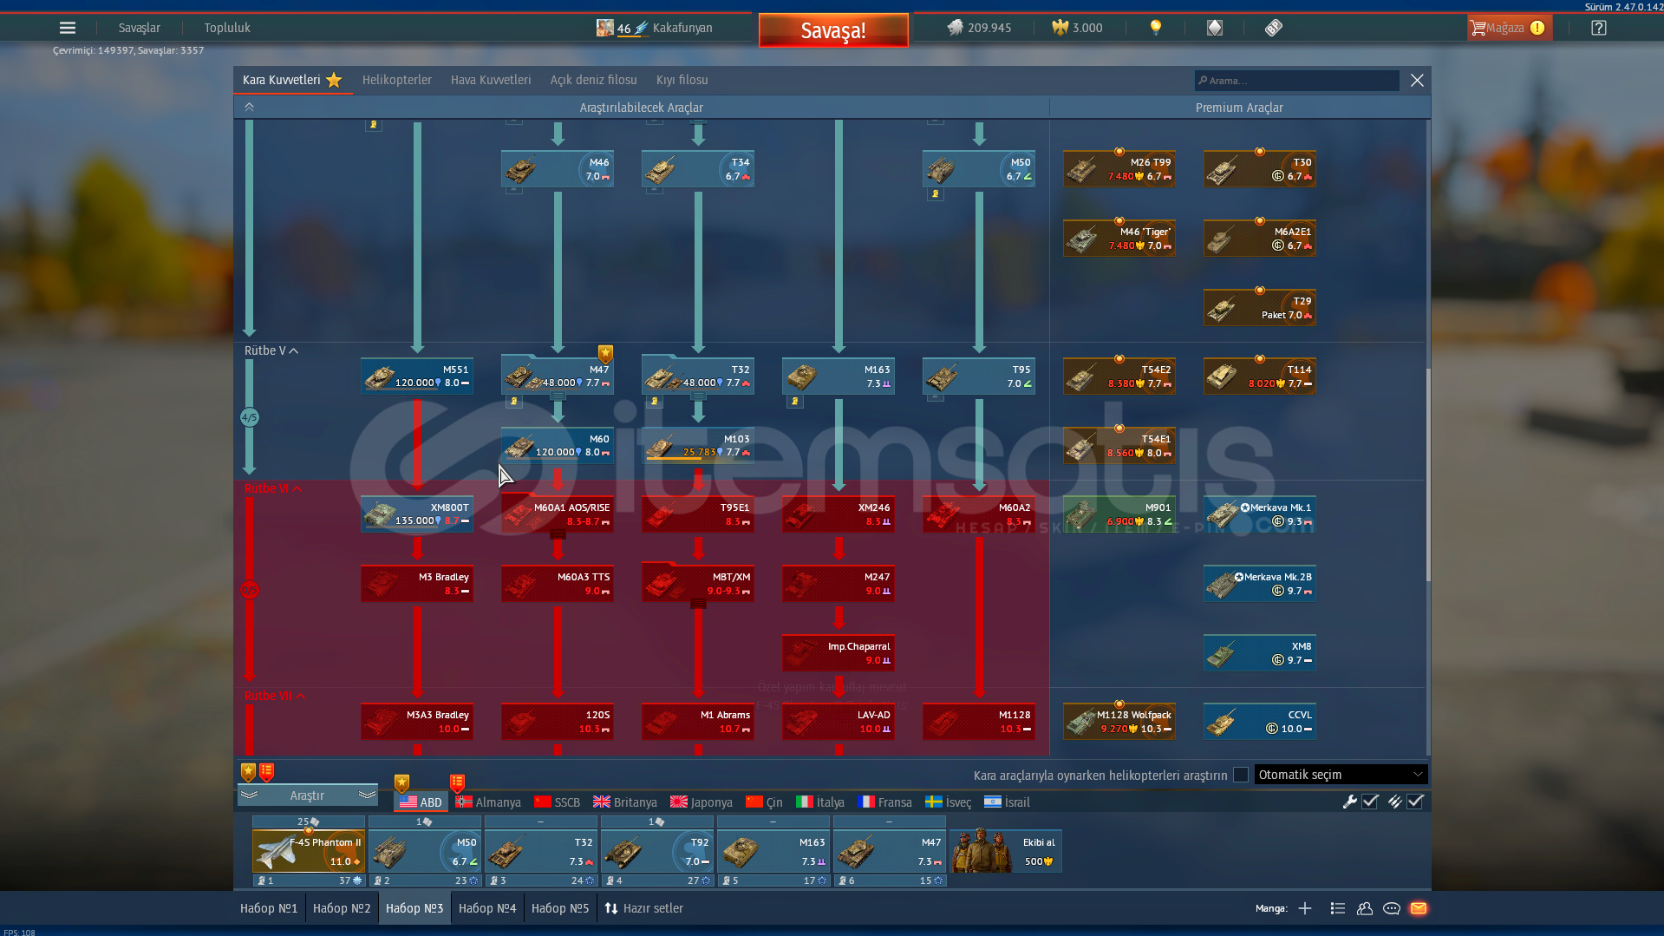Screen dimensions: 1664x936
Task: Click the gold star badge above Araştır
Action: point(248,771)
